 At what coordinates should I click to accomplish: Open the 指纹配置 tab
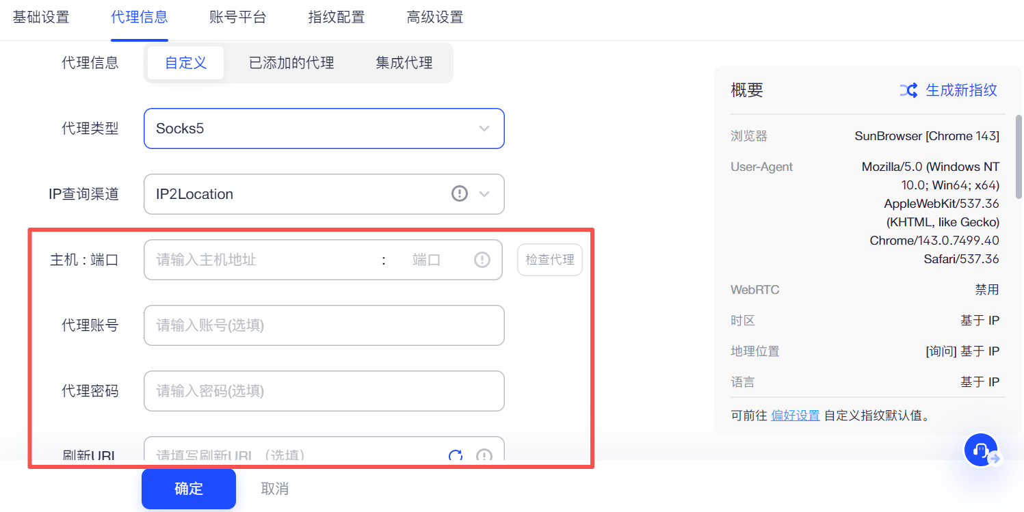(x=336, y=17)
